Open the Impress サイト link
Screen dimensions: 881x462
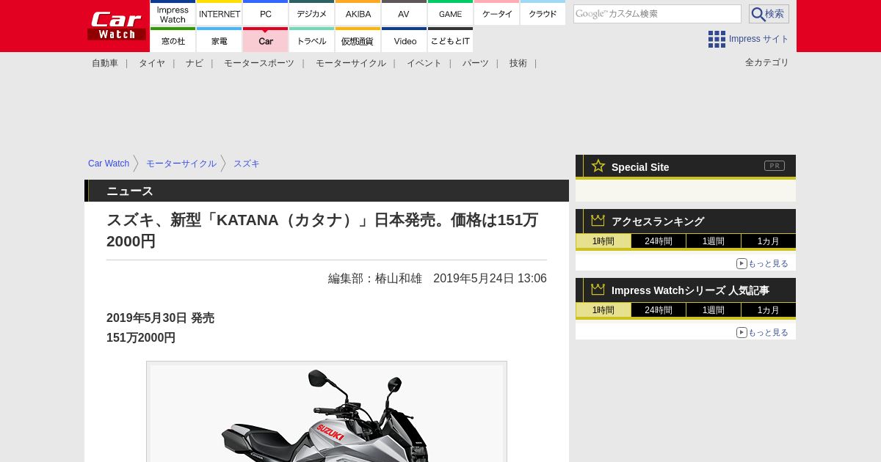(758, 39)
